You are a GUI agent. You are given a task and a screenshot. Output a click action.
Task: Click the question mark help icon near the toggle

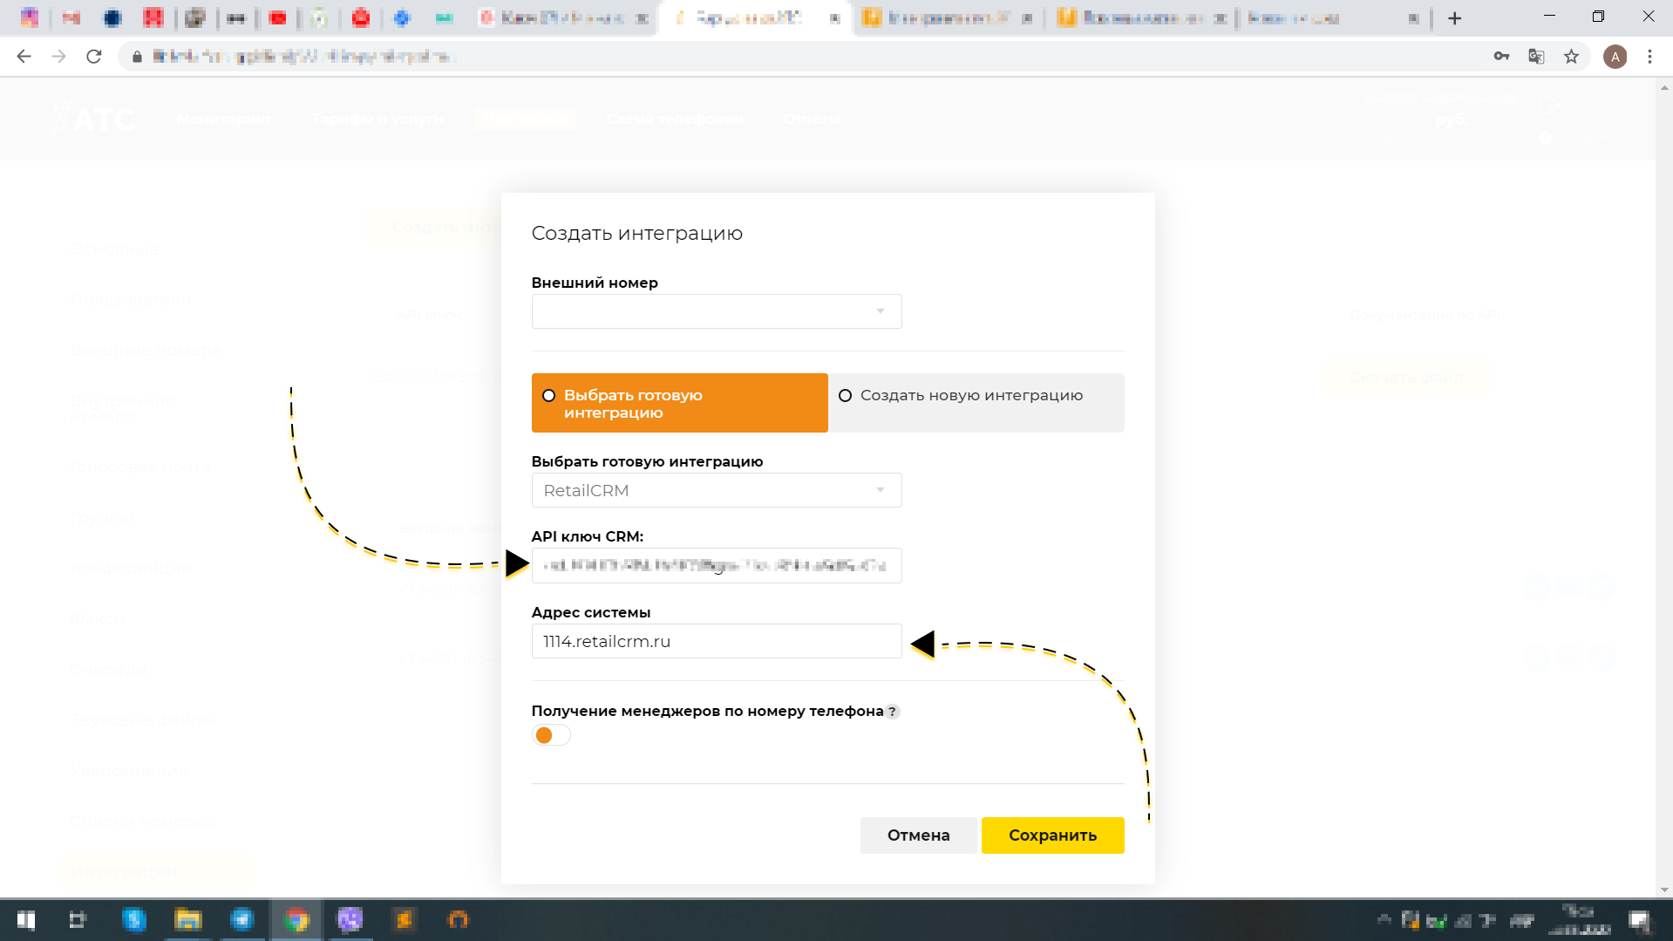pyautogui.click(x=892, y=712)
